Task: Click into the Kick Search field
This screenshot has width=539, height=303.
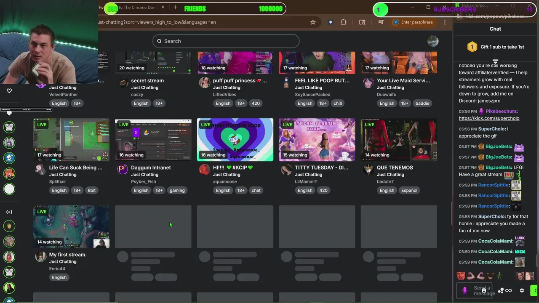Action: (x=226, y=41)
